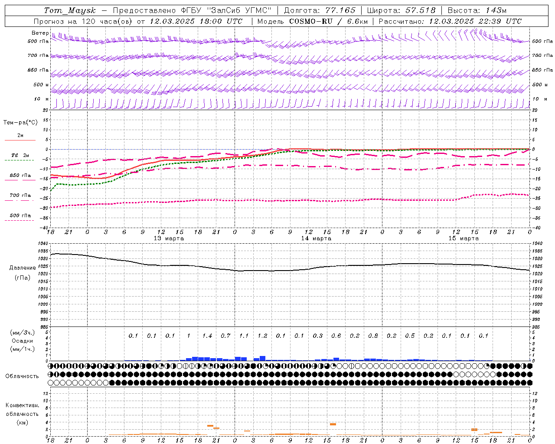The height and width of the screenshot is (444, 555).
Task: Click the Долгота: 77.165 longitude value
Action: (320, 10)
